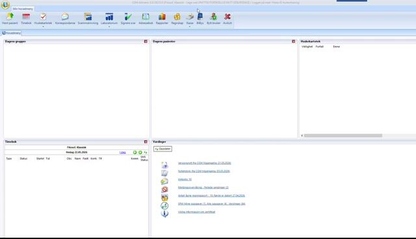The height and width of the screenshot is (239, 416).
Task: Open the SFM Mine oppgaver link
Action: click(x=212, y=204)
